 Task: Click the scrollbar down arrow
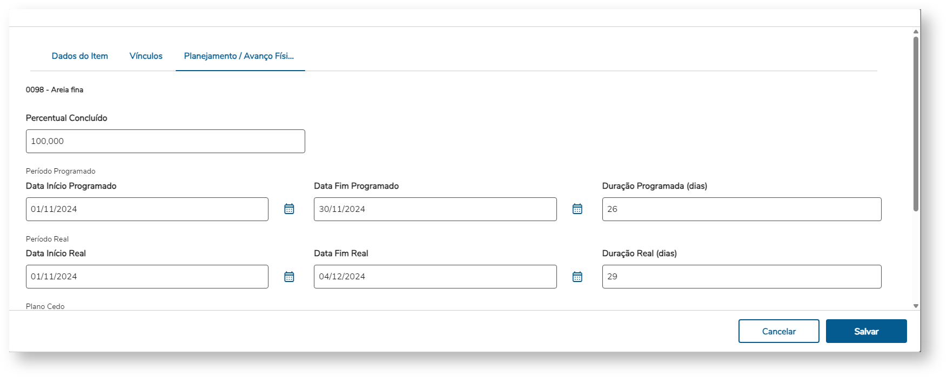(916, 306)
